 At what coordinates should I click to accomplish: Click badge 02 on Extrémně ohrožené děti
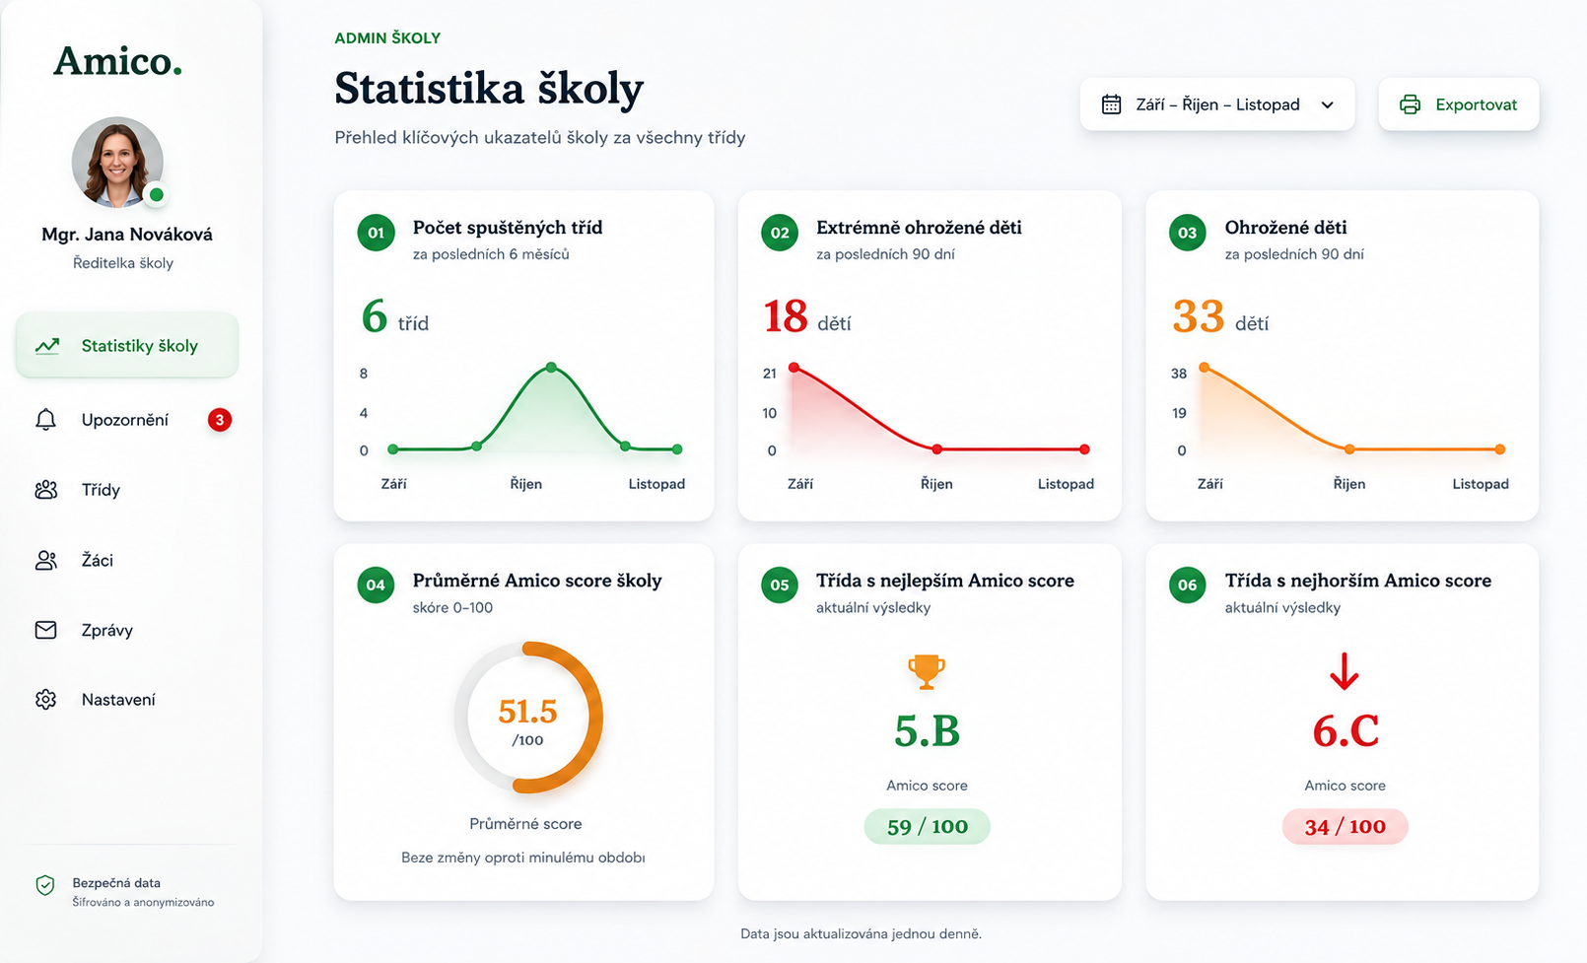click(780, 233)
